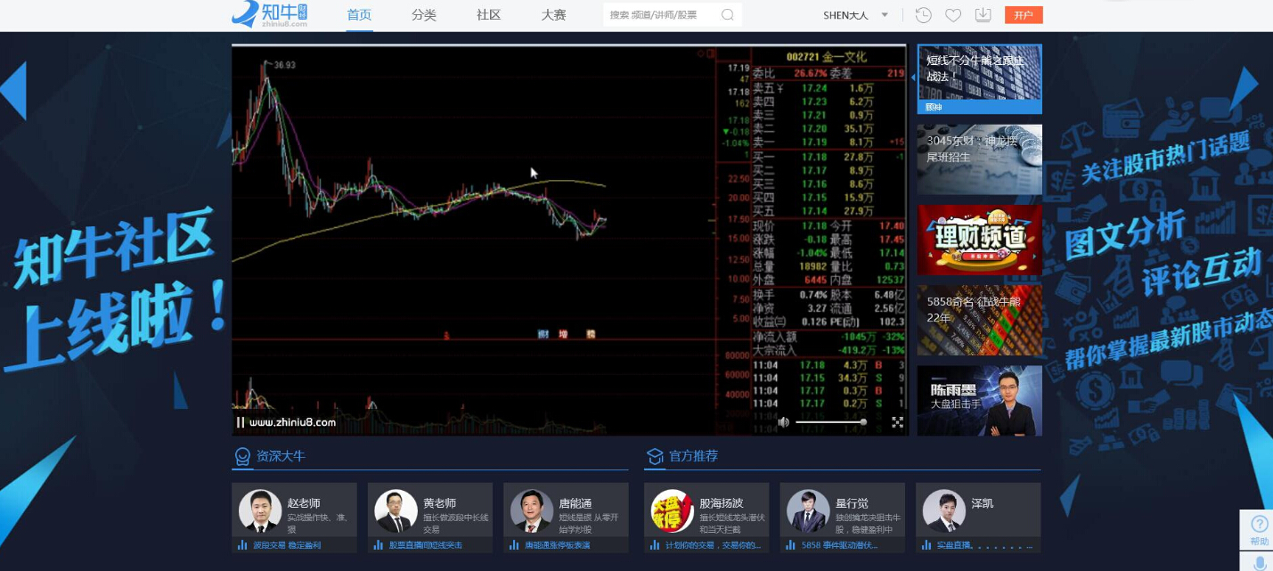
Task: Go to the 大赛 tab
Action: tap(553, 15)
